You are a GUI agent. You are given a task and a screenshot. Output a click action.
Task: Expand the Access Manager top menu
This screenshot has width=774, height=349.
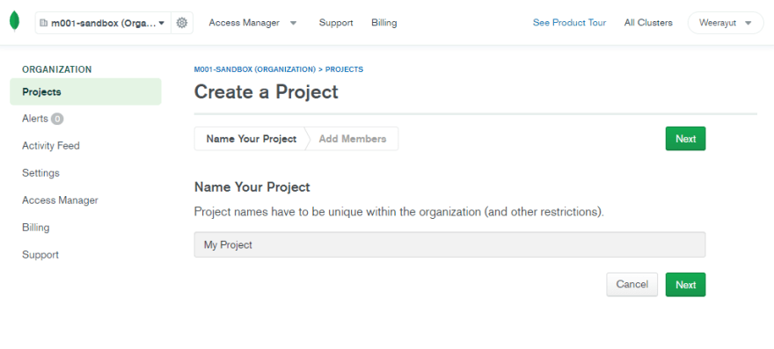coord(252,23)
